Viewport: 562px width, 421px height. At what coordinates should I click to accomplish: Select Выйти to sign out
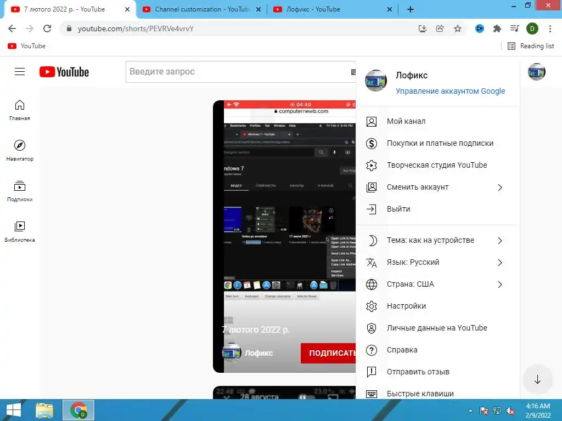(437, 209)
